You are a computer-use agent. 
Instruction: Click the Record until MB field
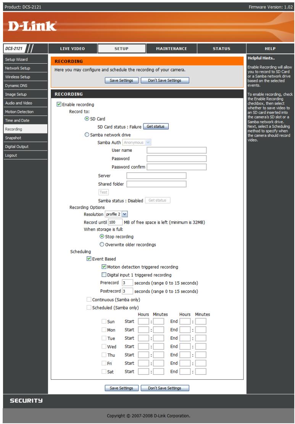[x=115, y=222]
